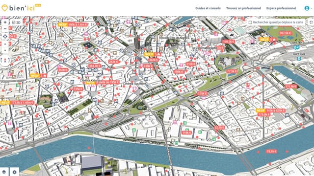Open Trouvez un professionnel
The width and height of the screenshot is (314, 176).
pos(243,8)
